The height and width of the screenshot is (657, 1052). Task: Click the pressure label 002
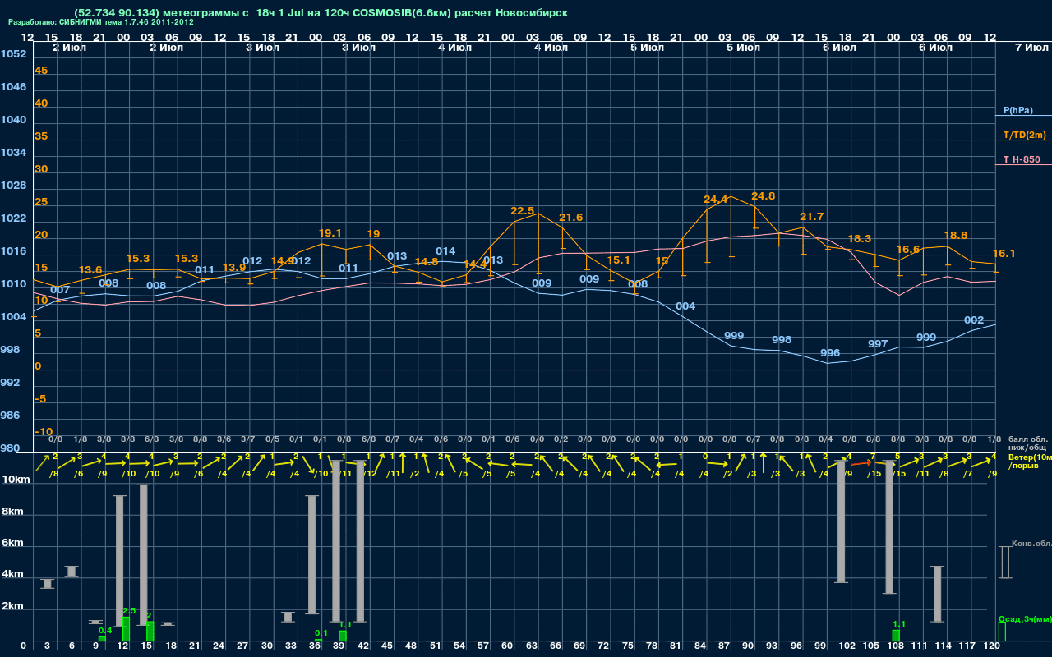(974, 320)
